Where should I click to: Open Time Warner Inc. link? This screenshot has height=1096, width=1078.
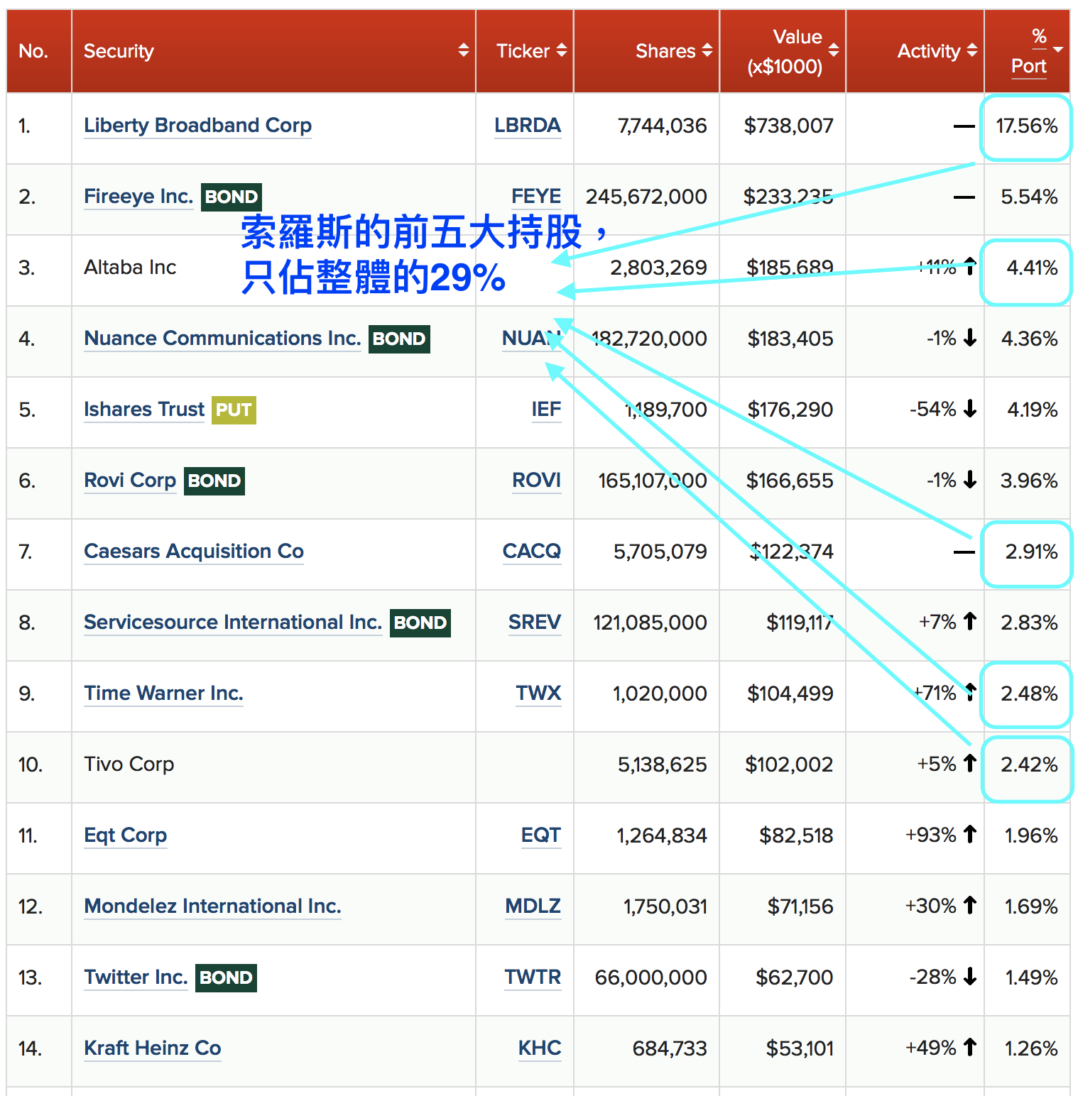coord(163,694)
